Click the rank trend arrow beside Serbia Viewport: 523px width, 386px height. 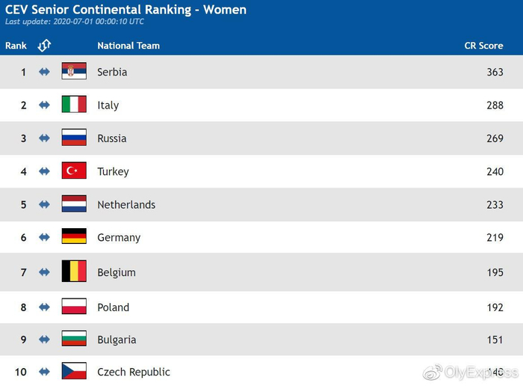44,72
